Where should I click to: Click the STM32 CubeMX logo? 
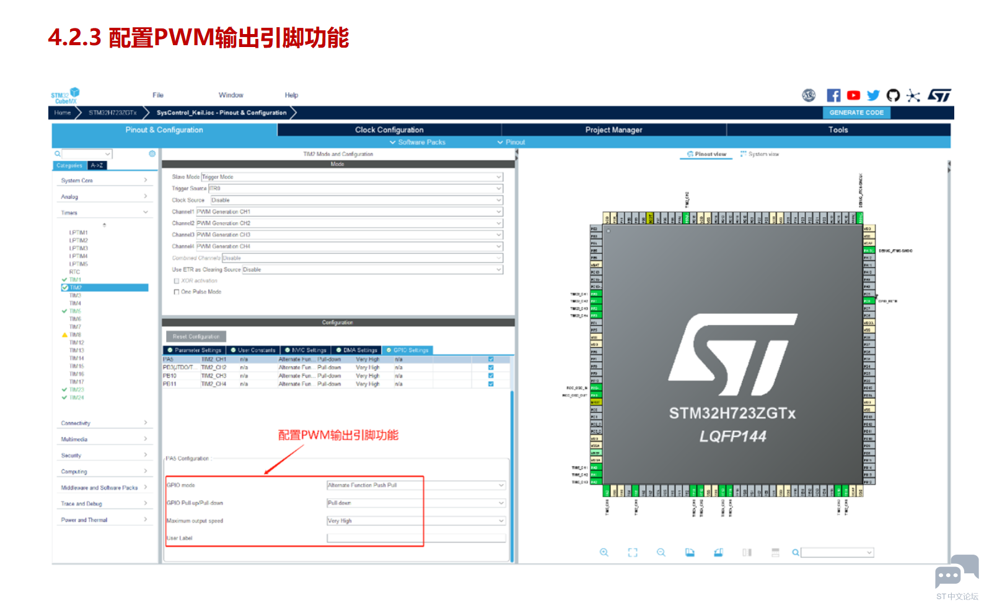65,96
